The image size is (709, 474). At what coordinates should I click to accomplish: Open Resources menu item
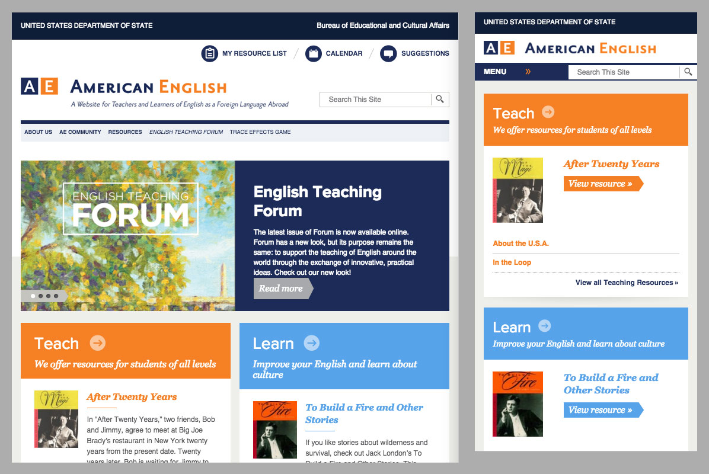click(125, 132)
